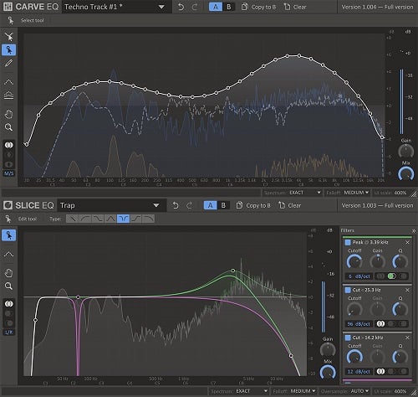Image resolution: width=418 pixels, height=397 pixels.
Task: Click the Carve EQ logo icon
Action: [8, 7]
